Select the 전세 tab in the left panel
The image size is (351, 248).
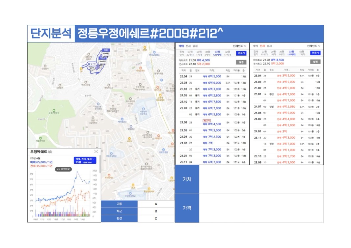point(188,46)
